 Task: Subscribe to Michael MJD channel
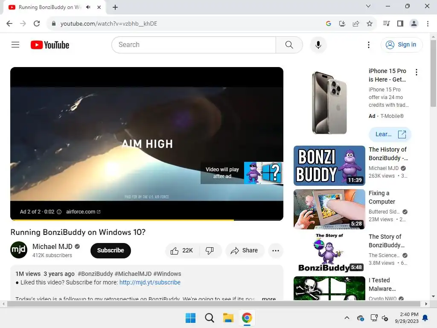(x=111, y=250)
